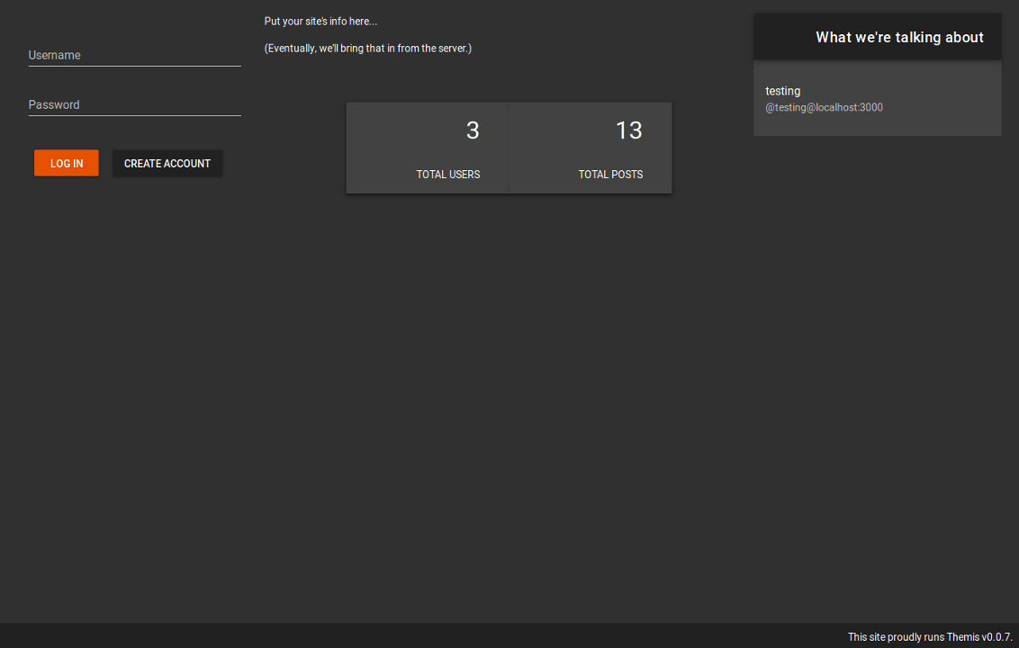
Task: Select the "Eventually, we'll bring that in" line
Action: pyautogui.click(x=367, y=49)
